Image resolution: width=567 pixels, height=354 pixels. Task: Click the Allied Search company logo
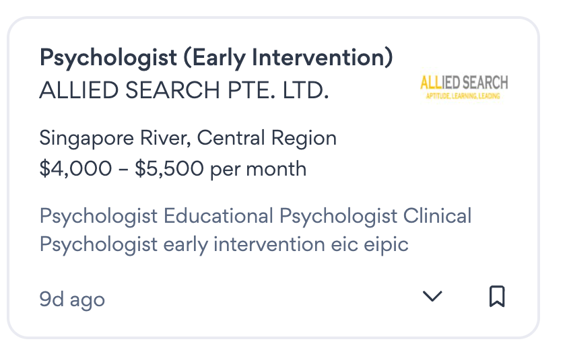click(464, 87)
